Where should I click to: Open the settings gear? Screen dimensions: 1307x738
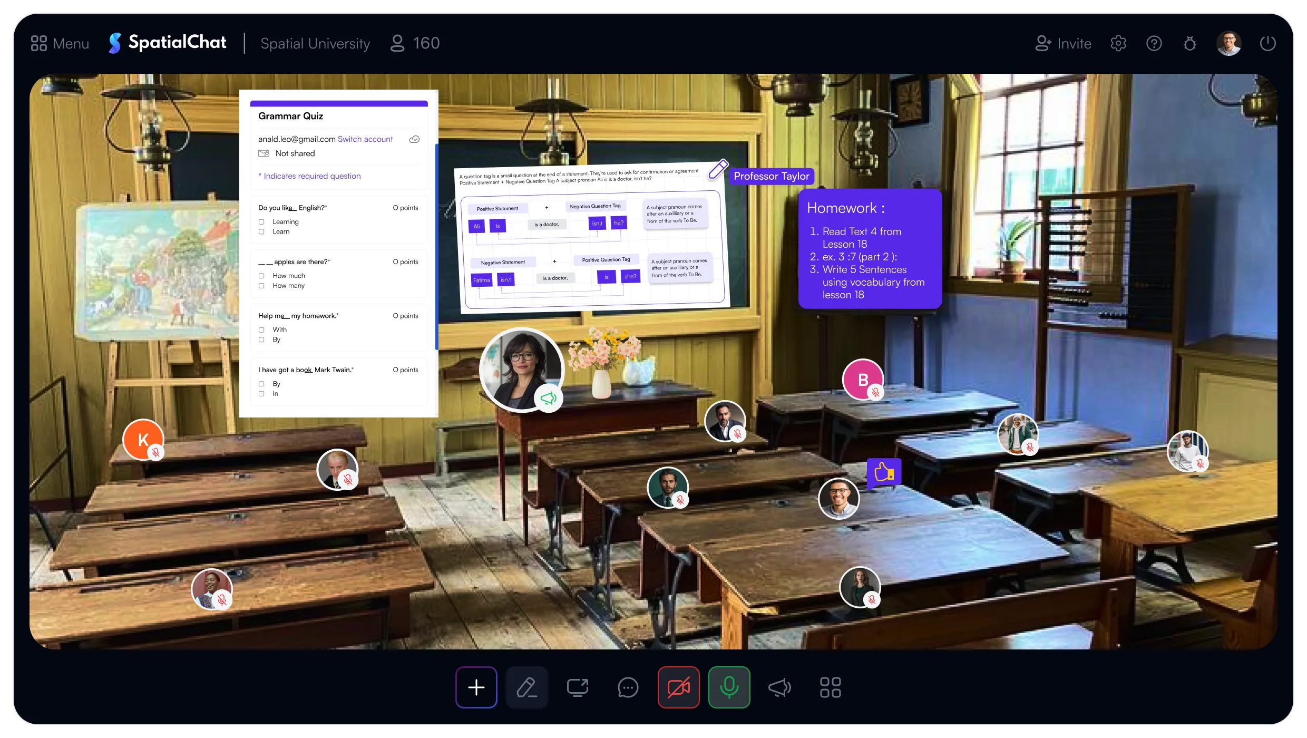[1118, 43]
